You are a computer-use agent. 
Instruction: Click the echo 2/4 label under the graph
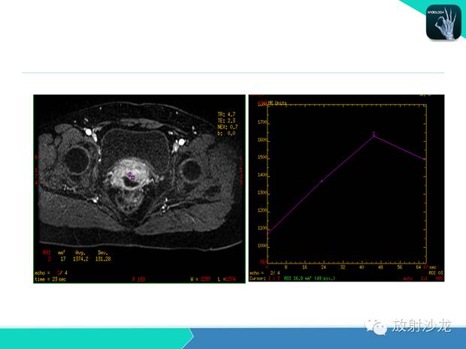pos(265,272)
